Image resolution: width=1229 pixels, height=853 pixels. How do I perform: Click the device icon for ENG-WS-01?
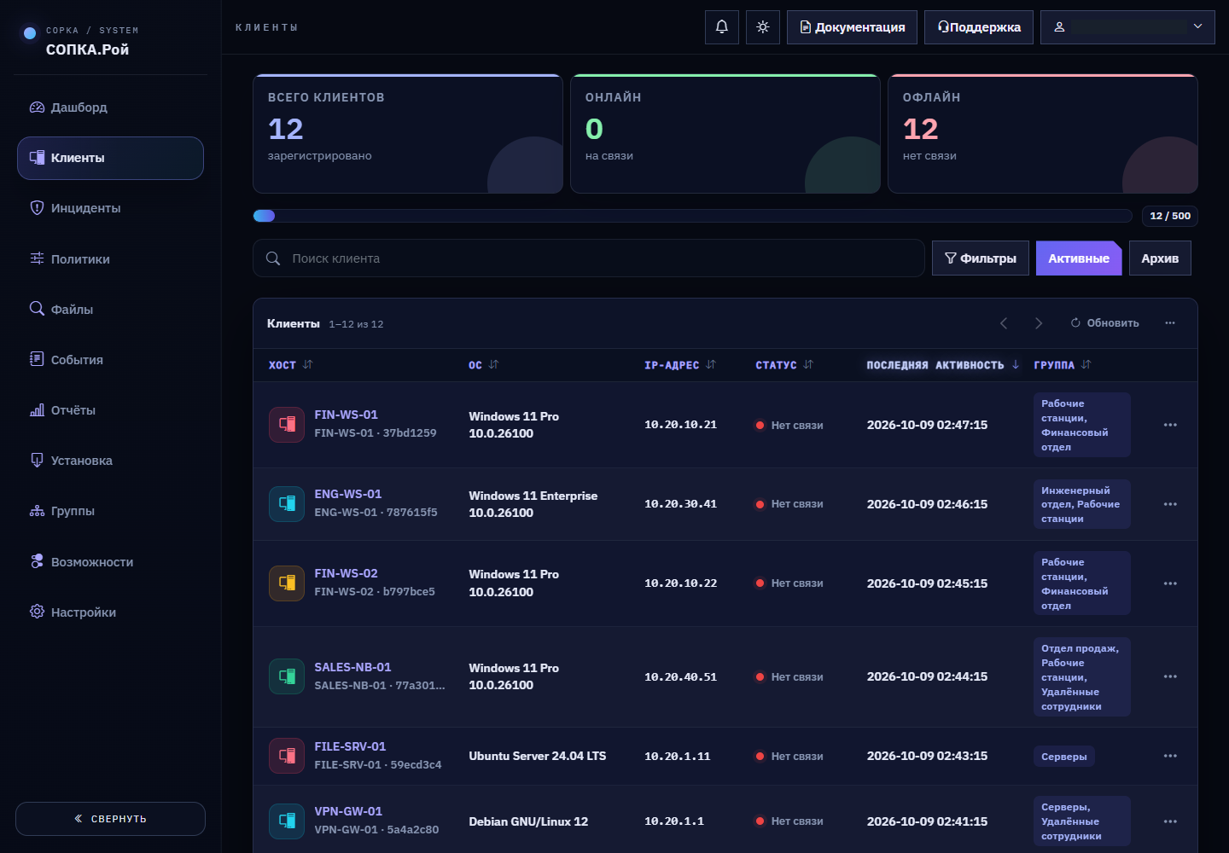tap(287, 503)
